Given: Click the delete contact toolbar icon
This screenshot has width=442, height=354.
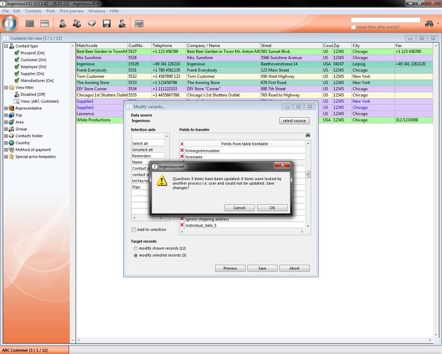Looking at the screenshot, I should [x=122, y=24].
